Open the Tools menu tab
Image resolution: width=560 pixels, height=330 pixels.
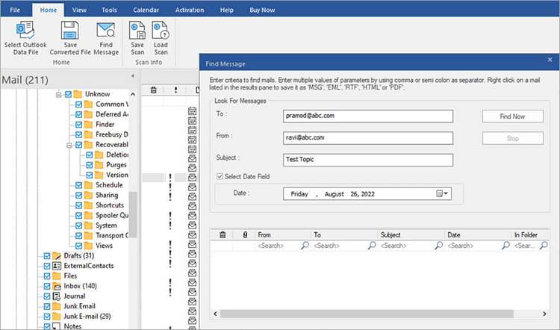[x=109, y=10]
